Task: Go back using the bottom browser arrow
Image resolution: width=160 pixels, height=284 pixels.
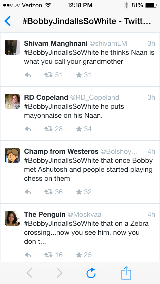Action: click(29, 273)
